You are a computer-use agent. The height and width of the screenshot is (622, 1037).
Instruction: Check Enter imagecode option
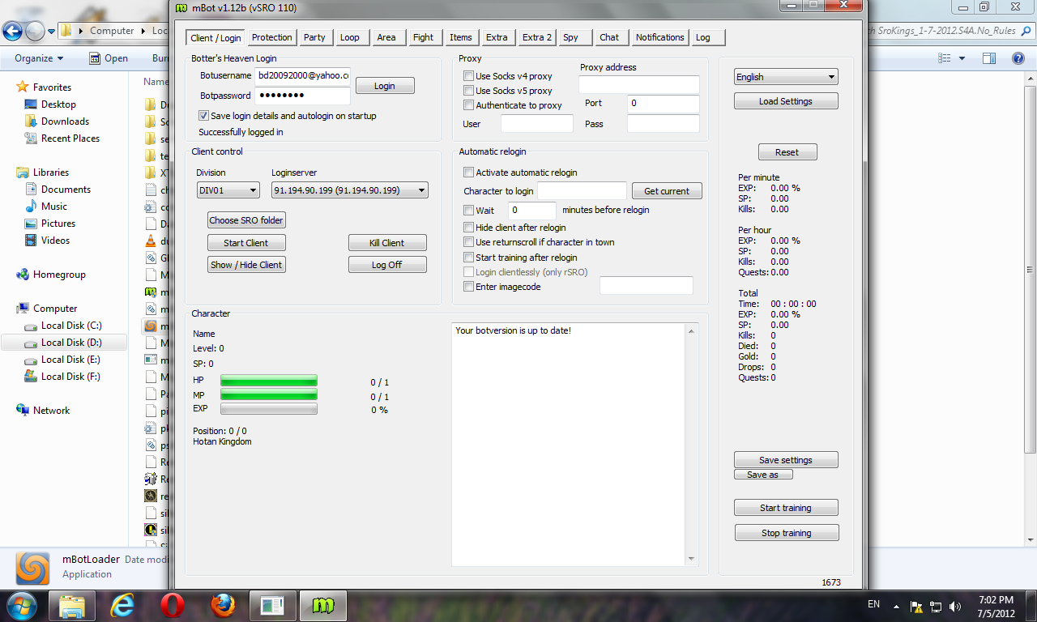click(x=468, y=287)
